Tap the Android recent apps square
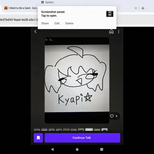The width and height of the screenshot is (154, 154). pos(101,149)
